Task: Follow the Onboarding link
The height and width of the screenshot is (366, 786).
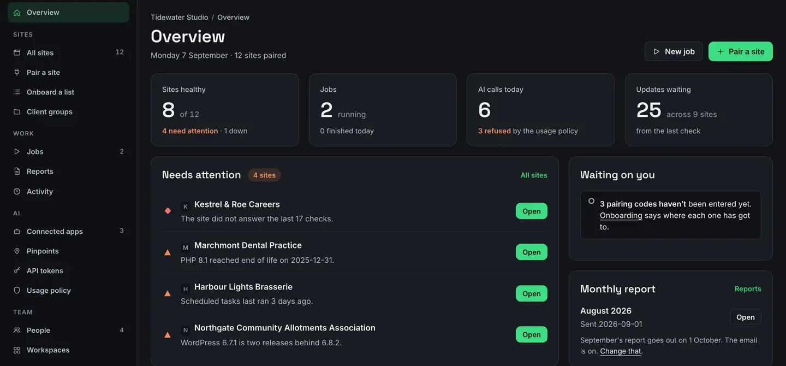Action: 621,215
